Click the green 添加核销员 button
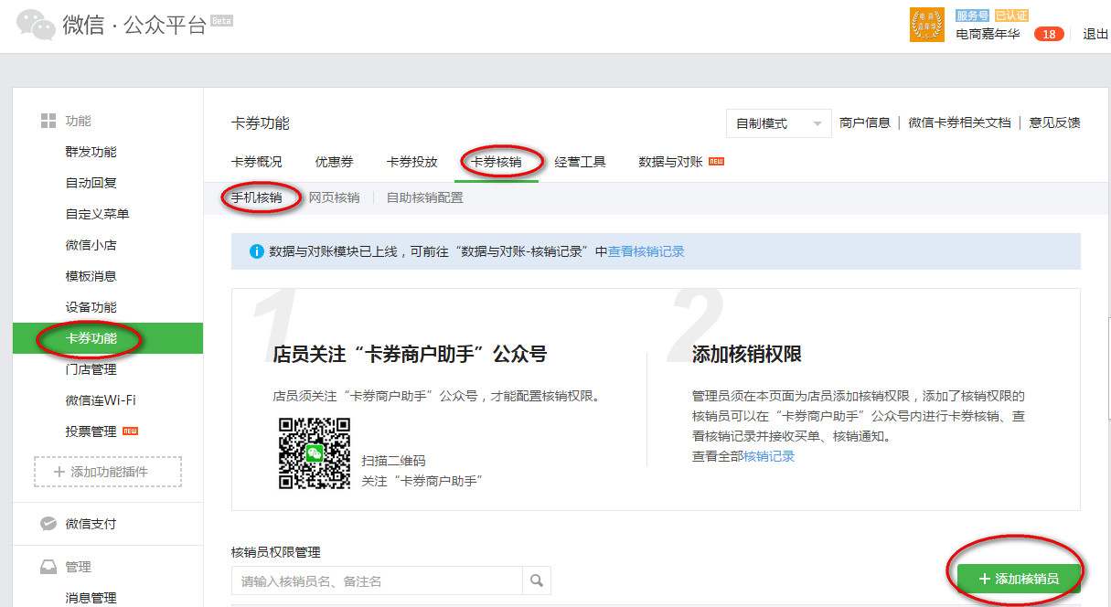Screen dimensions: 1111x607 click(x=1019, y=579)
